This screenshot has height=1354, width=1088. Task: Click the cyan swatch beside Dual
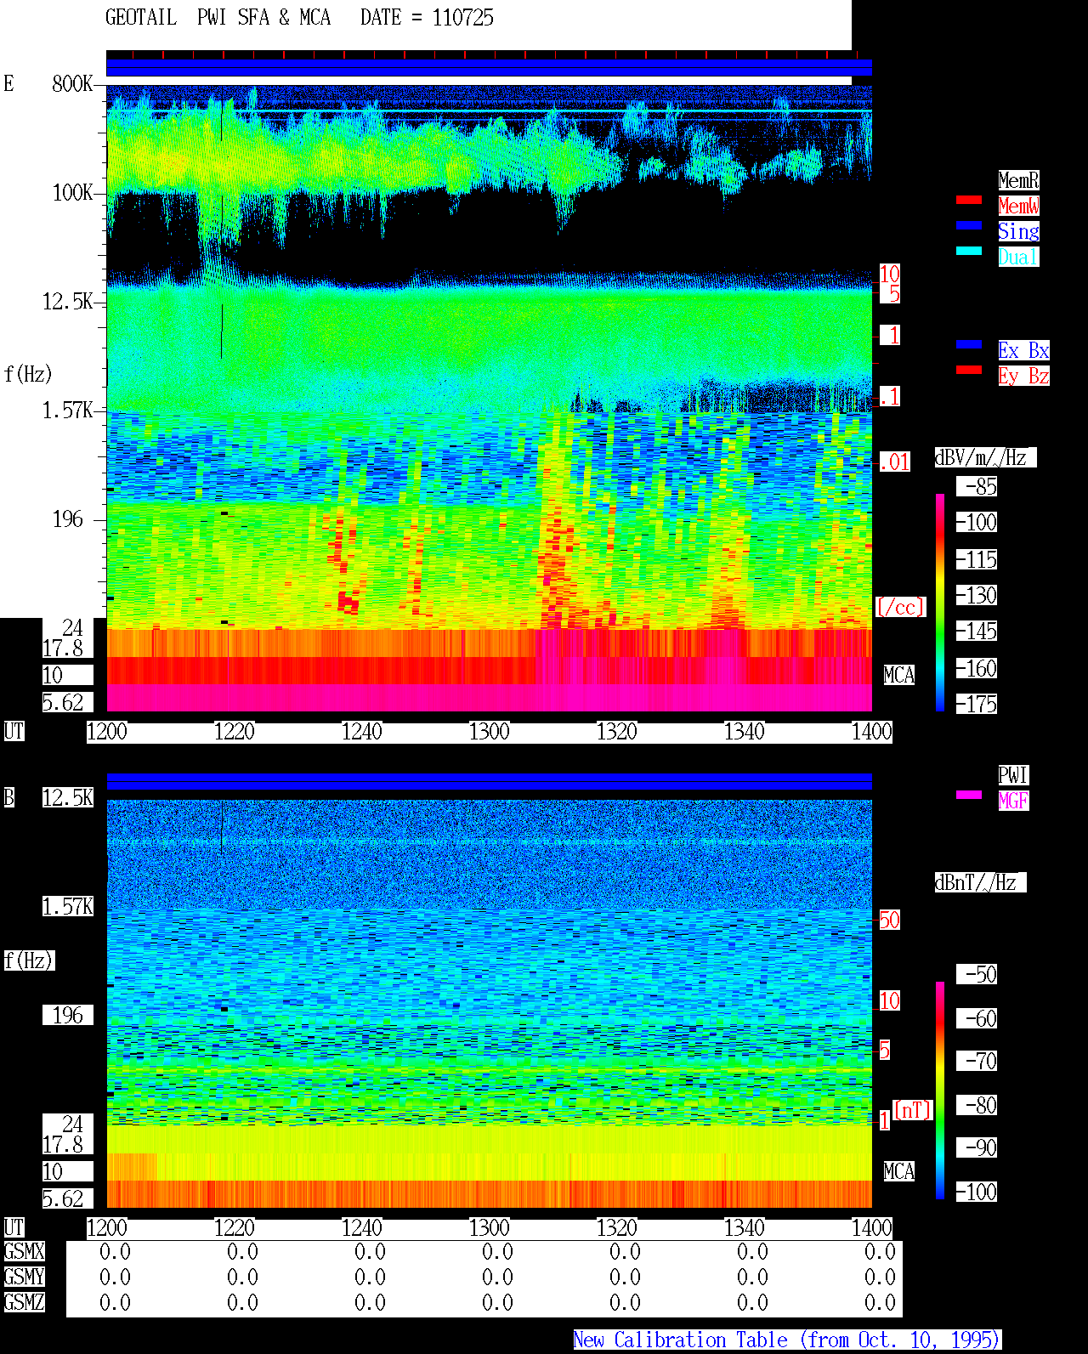pos(969,251)
